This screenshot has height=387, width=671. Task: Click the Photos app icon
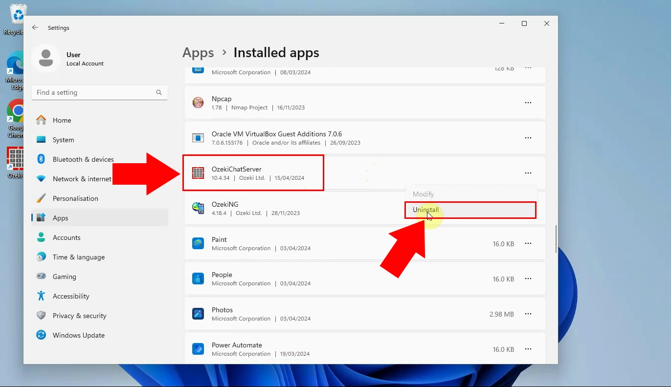click(198, 314)
